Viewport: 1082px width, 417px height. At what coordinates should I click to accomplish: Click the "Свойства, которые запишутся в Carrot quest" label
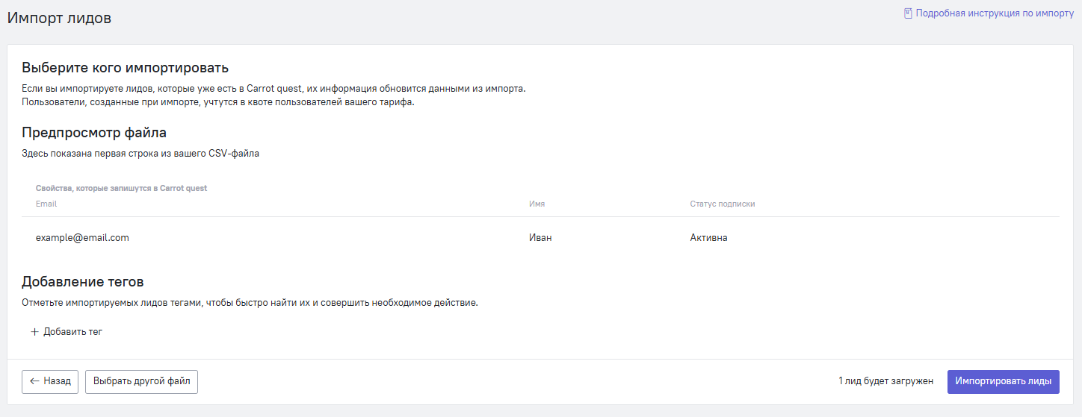coord(121,188)
